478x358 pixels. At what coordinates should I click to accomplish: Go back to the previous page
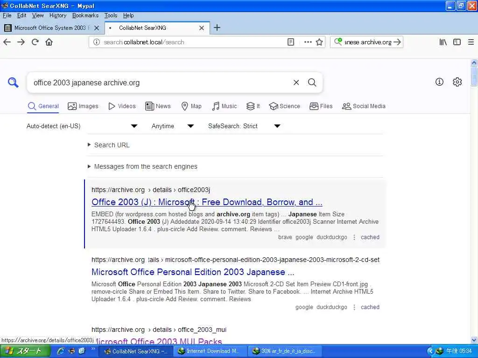tap(7, 42)
